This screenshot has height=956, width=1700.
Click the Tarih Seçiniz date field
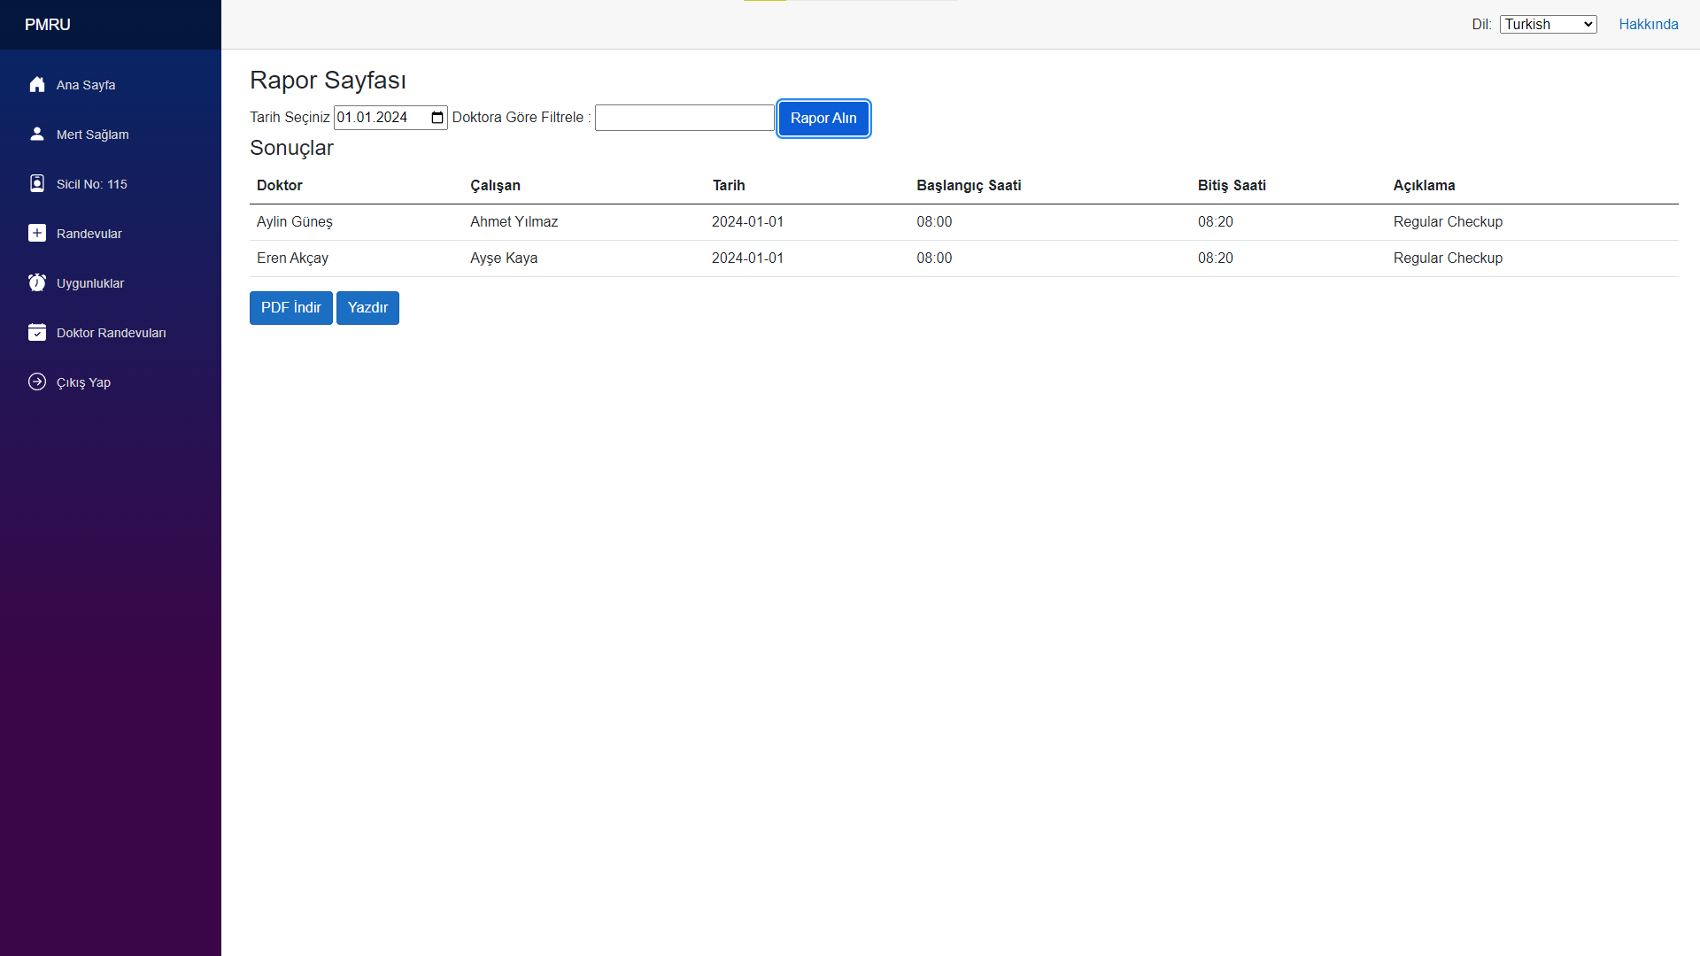pos(381,118)
